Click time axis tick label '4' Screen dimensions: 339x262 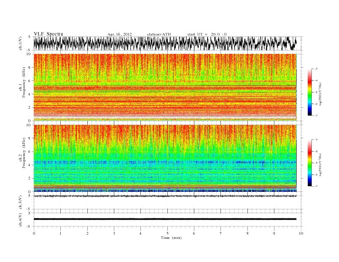[140, 233]
